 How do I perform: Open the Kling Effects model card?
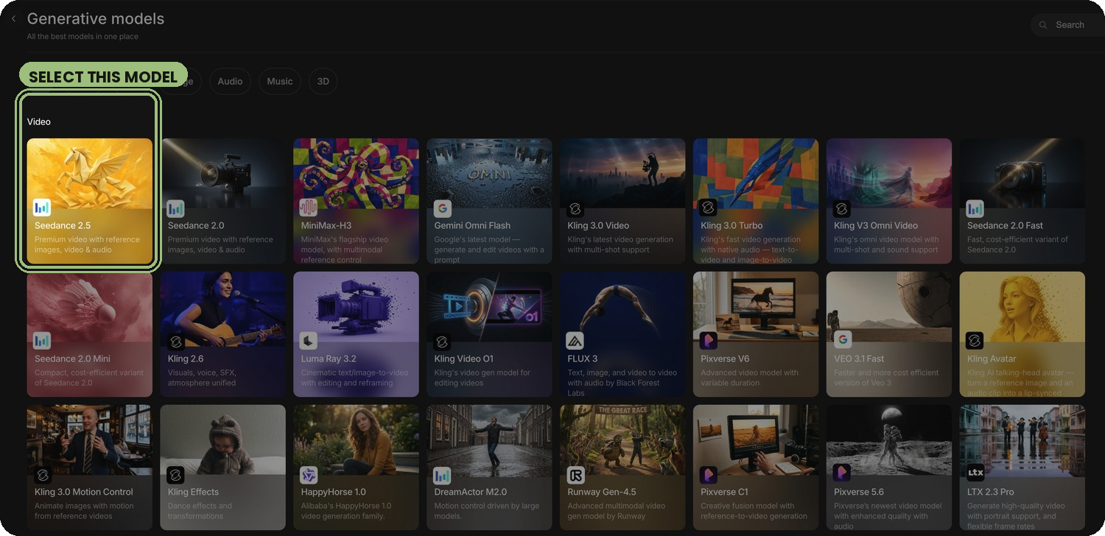tap(222, 468)
